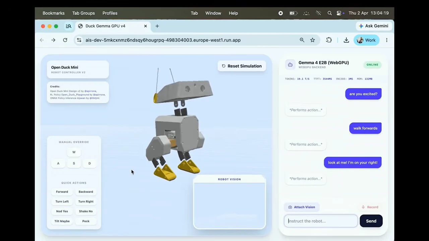Viewport: 429px width, 241px height.
Task: Open the Work profile button
Action: tap(366, 40)
